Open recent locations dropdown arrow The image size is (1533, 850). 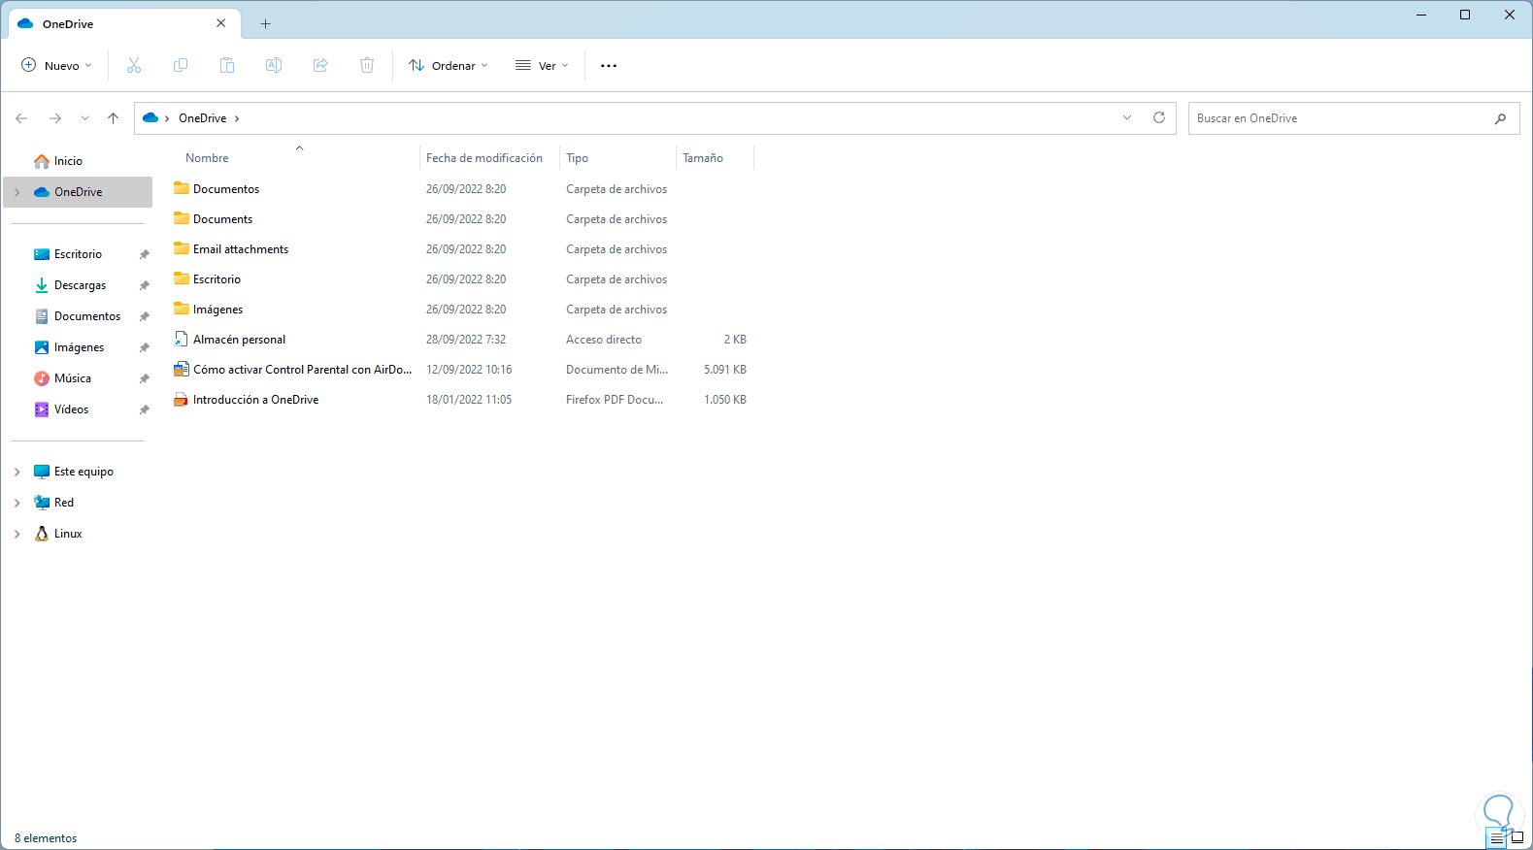[84, 118]
